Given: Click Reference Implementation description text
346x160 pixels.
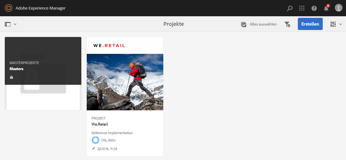Looking at the screenshot, I should coord(112,133).
